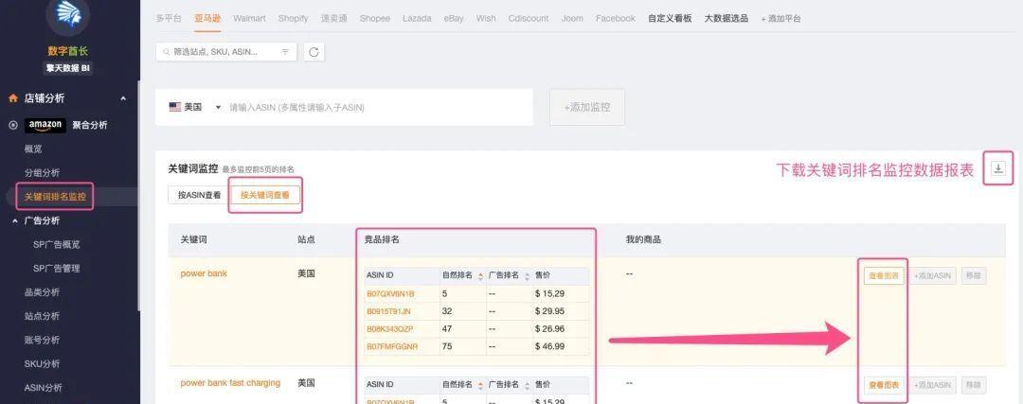The height and width of the screenshot is (404, 1023).
Task: Collapse the 广告分析 section
Action: pyautogui.click(x=14, y=220)
